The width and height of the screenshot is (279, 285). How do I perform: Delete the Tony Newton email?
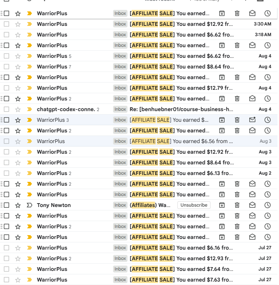(237, 205)
